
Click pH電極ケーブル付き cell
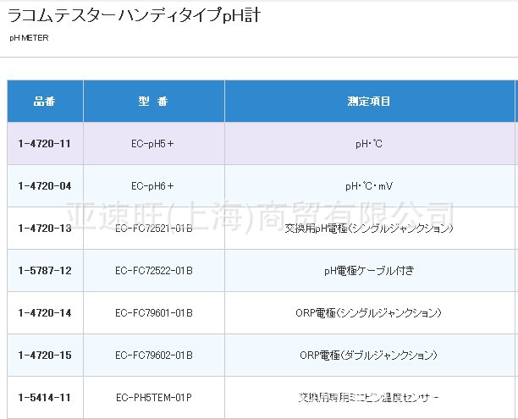(x=369, y=271)
